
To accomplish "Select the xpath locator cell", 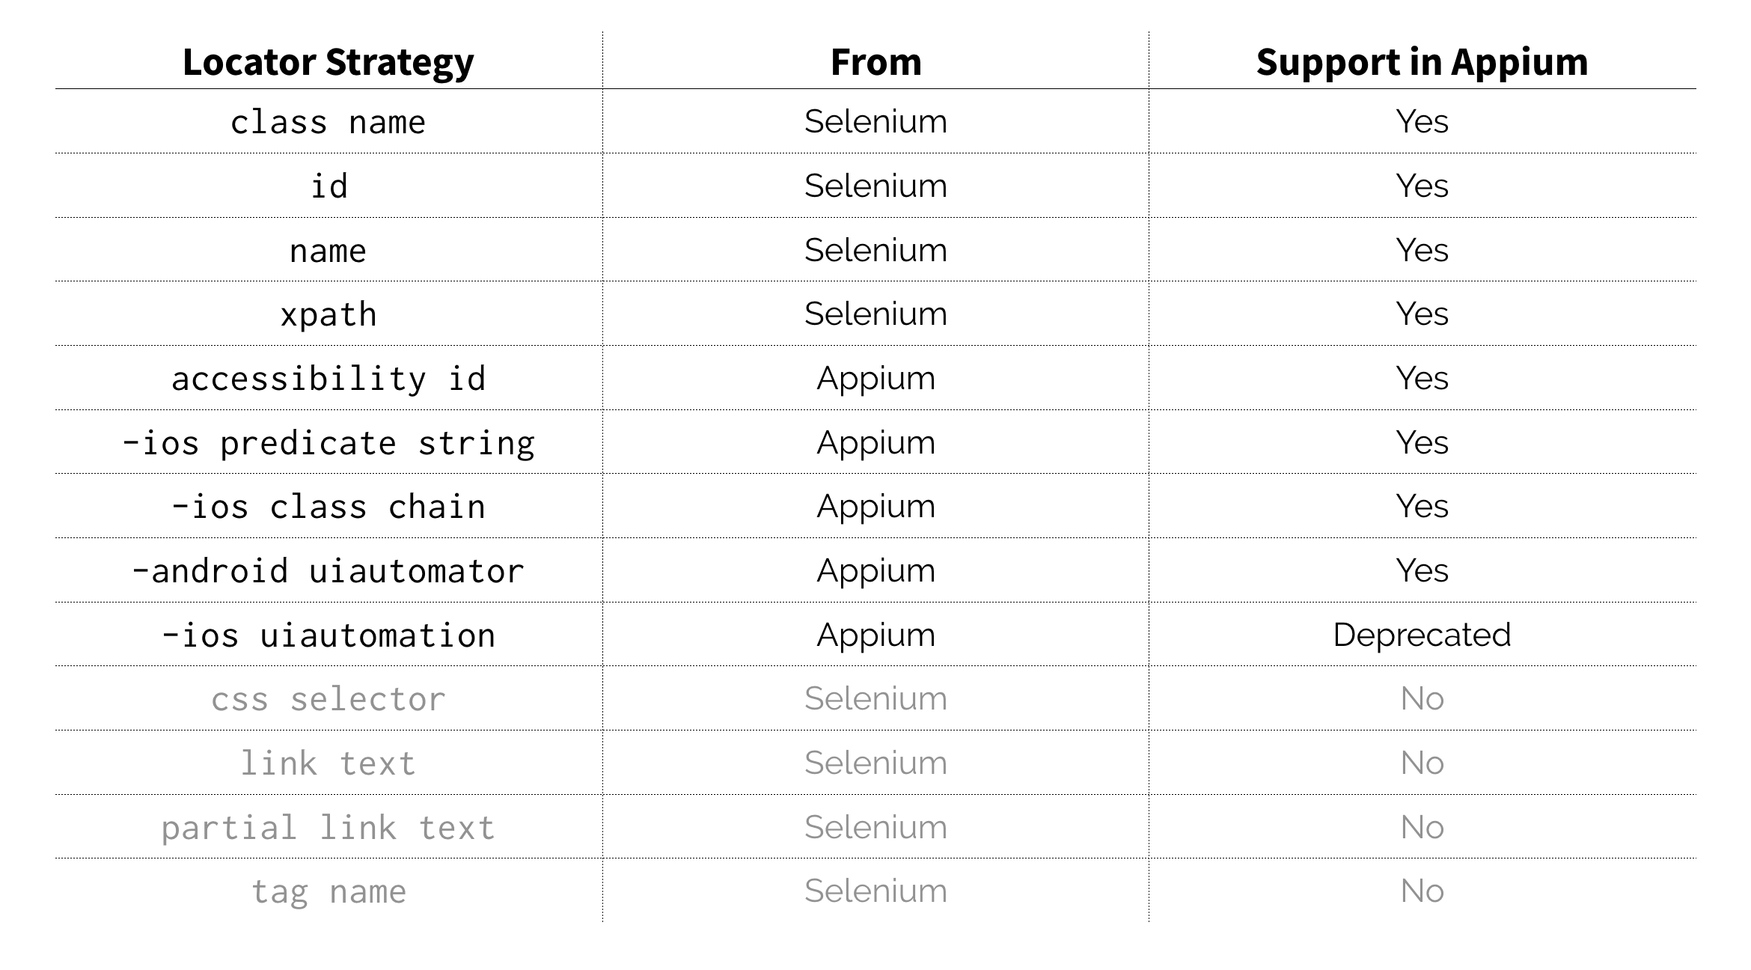I will (328, 314).
